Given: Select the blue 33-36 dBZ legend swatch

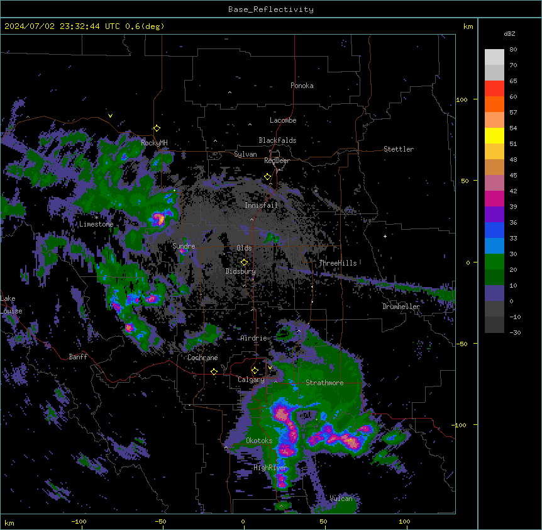Looking at the screenshot, I should (494, 230).
